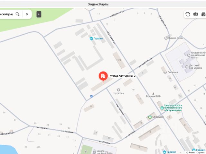Image resolution: width=206 pixels, height=154 pixels.
Task: Click Воинам ВОВ monument marker
Action: (x=153, y=93)
